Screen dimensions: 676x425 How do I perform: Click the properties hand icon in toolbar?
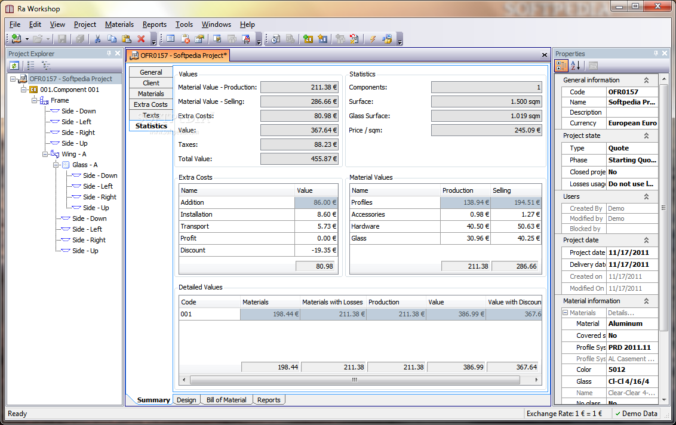click(199, 39)
